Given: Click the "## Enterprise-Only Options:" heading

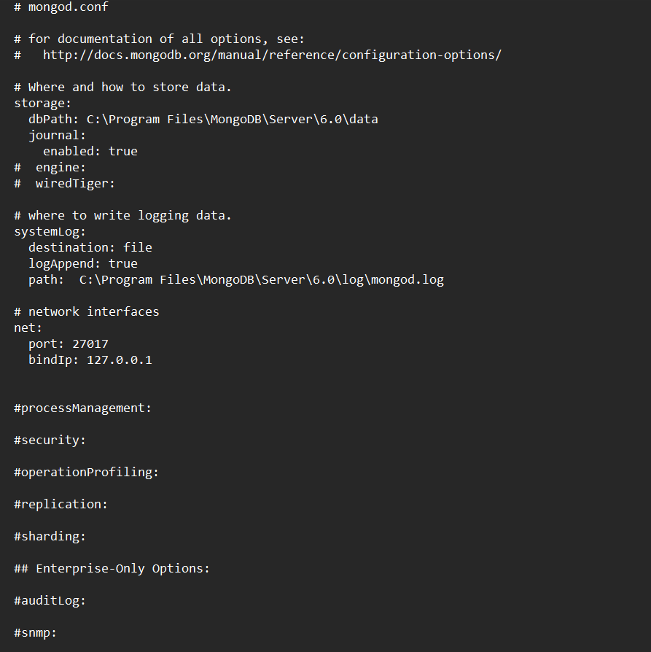Looking at the screenshot, I should click(x=112, y=568).
